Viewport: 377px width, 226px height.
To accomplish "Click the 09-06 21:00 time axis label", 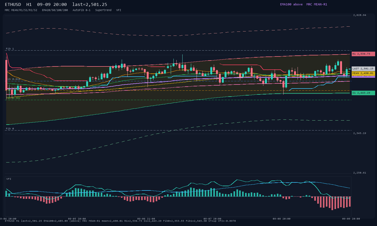I will pyautogui.click(x=146, y=219).
